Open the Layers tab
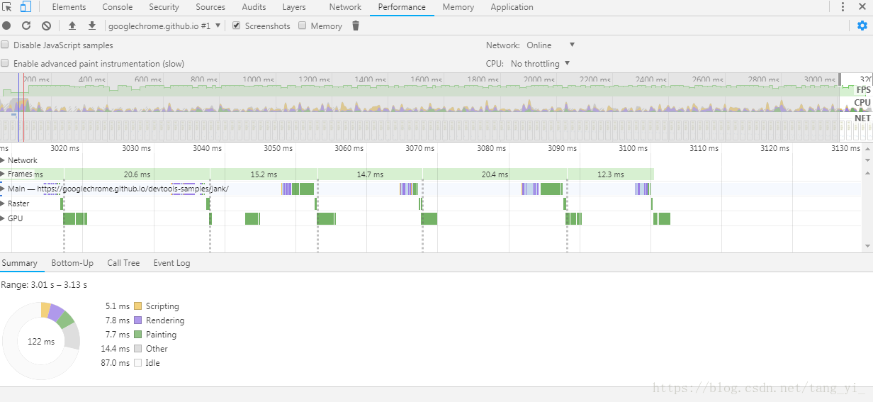 [x=294, y=7]
